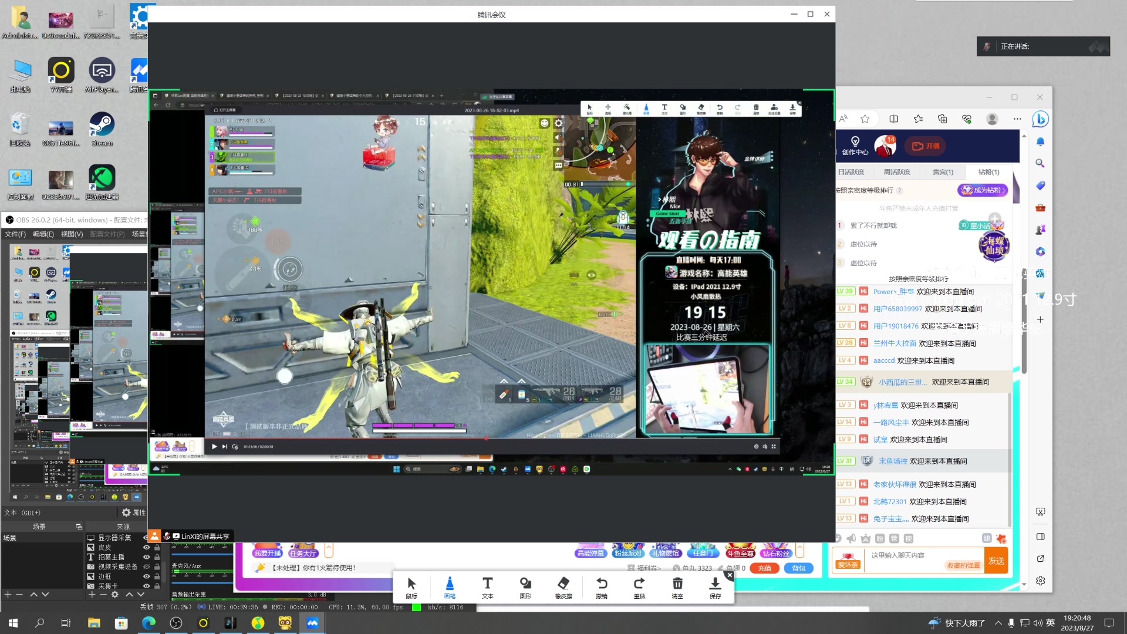Image resolution: width=1127 pixels, height=634 pixels.
Task: Move the selected OBS source up
Action: point(129,595)
